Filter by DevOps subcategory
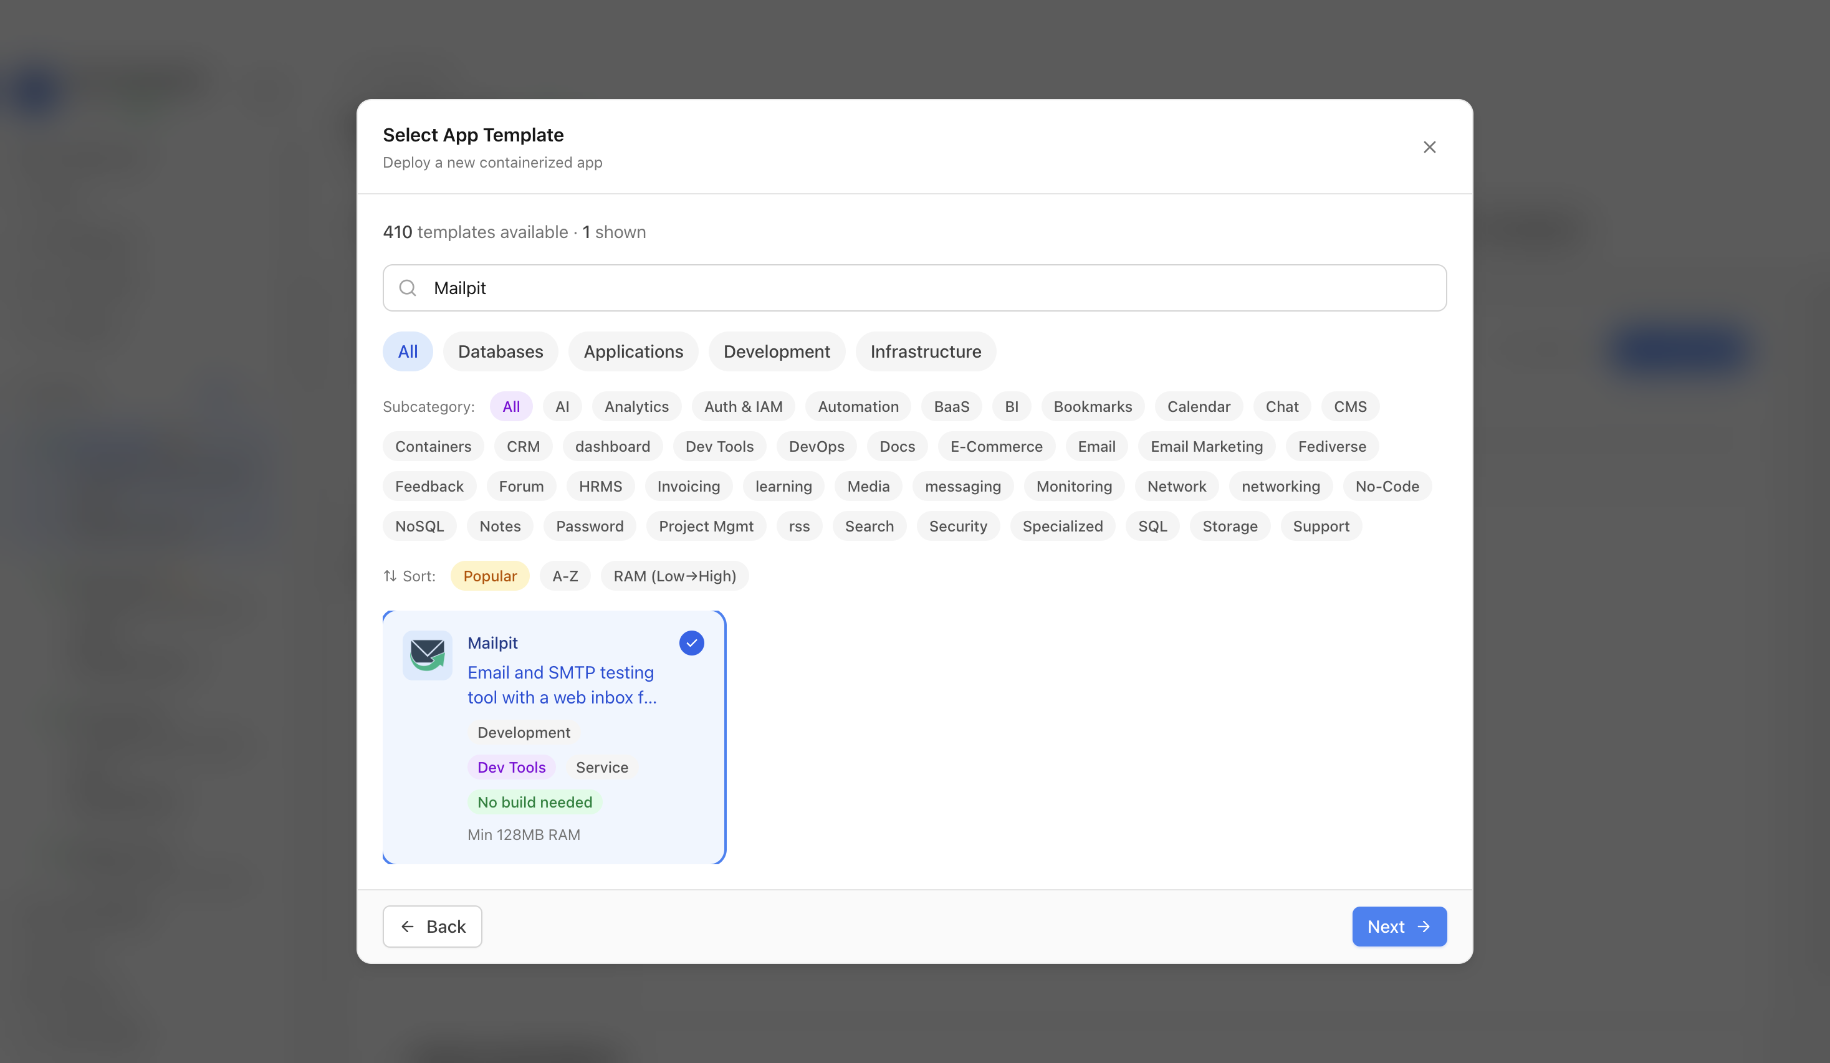Viewport: 1830px width, 1063px height. pyautogui.click(x=817, y=447)
